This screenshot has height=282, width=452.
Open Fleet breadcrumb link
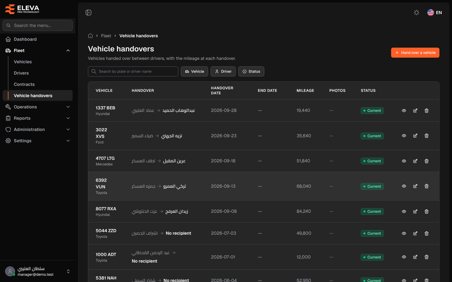point(106,36)
